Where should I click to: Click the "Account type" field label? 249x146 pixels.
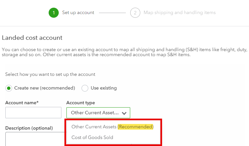pyautogui.click(x=81, y=103)
